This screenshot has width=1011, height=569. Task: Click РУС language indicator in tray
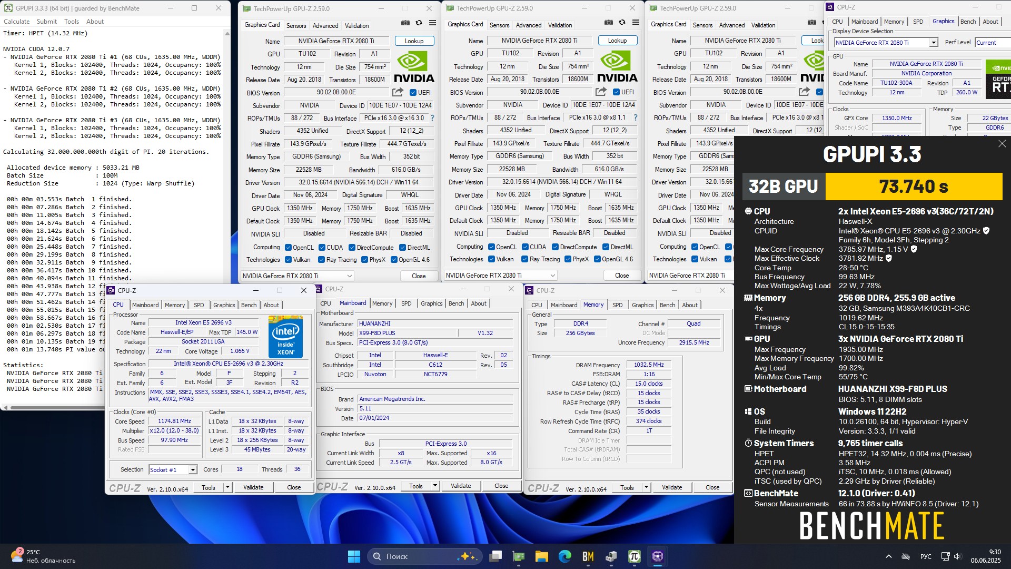click(926, 556)
